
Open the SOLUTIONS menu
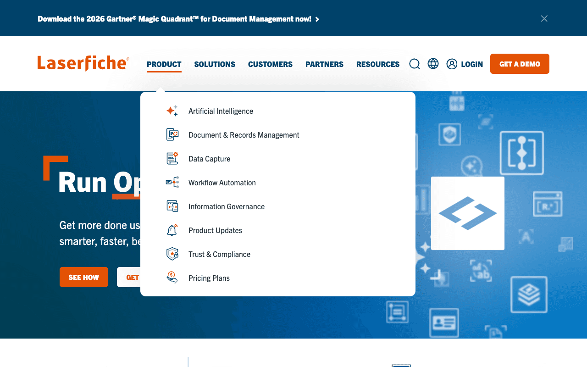tap(215, 64)
